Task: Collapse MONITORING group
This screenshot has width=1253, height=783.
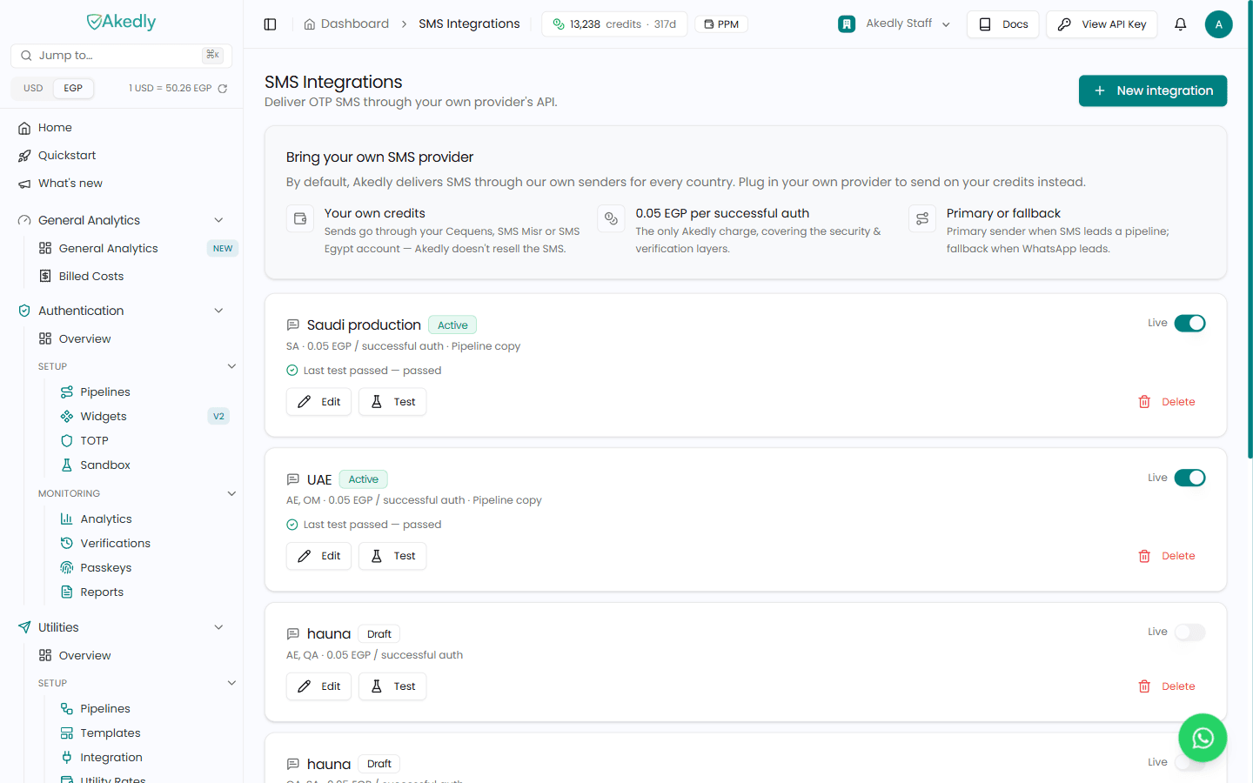Action: tap(231, 493)
